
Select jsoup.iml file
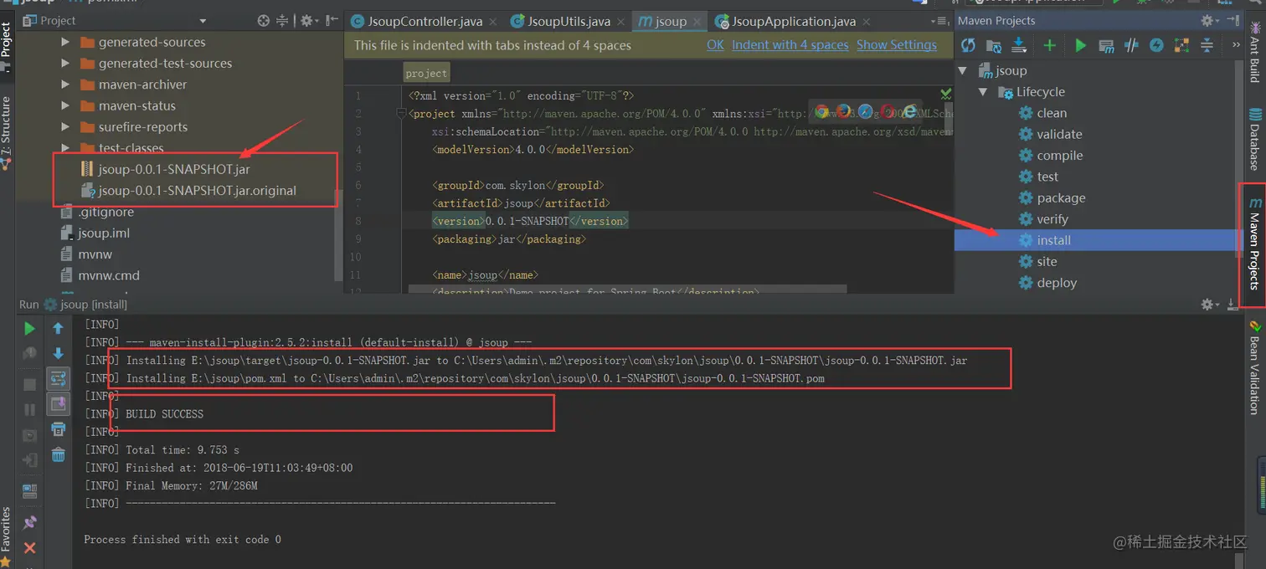[x=95, y=233]
